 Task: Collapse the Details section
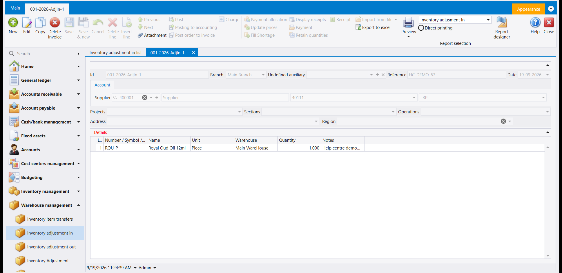click(548, 132)
